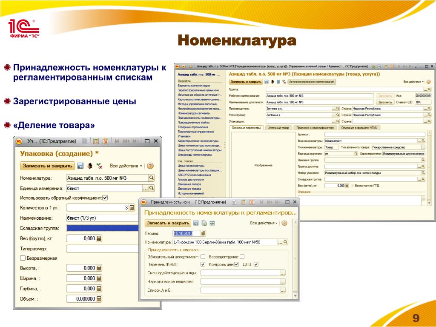Open calendar picker beside Период field
Image resolution: width=436 pixels, height=327 pixels.
click(203, 233)
